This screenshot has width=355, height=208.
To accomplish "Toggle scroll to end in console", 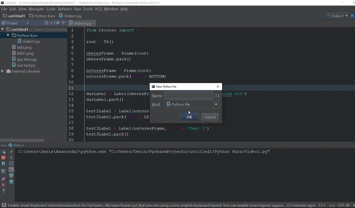I will tap(11, 169).
